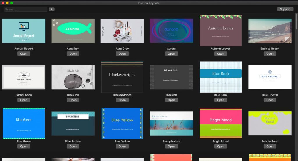The width and height of the screenshot is (298, 161).
Task: Click the Support button
Action: 285,9
